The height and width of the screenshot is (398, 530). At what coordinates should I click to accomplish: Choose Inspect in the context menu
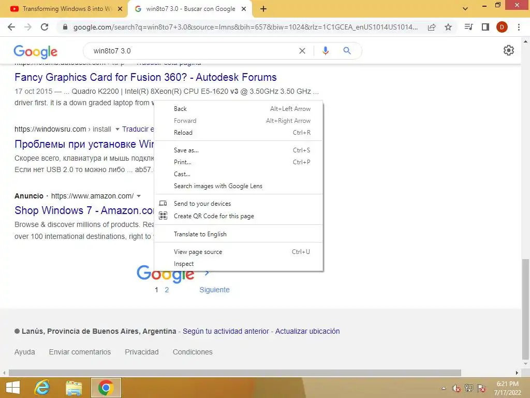pyautogui.click(x=239, y=264)
